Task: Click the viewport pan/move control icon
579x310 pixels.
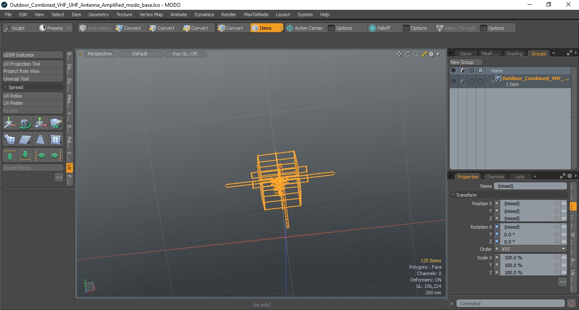Action: coord(399,54)
